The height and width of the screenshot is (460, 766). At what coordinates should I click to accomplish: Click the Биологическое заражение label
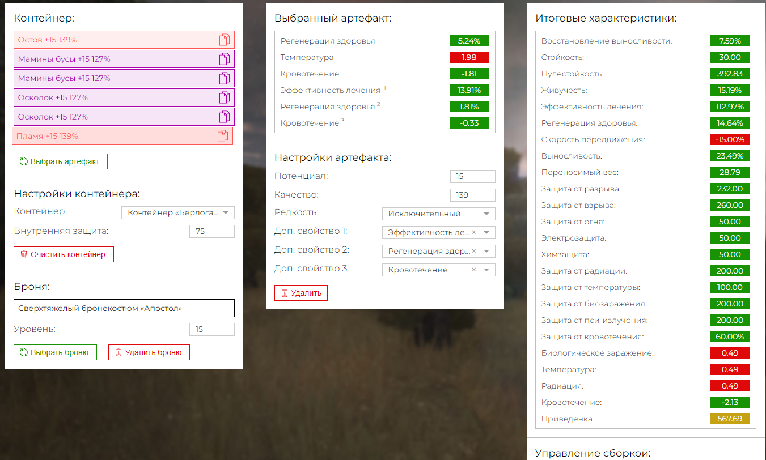coord(598,353)
